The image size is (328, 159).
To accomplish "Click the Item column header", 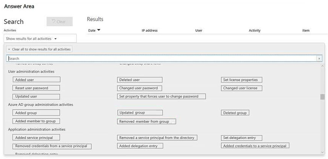I will tap(306, 31).
